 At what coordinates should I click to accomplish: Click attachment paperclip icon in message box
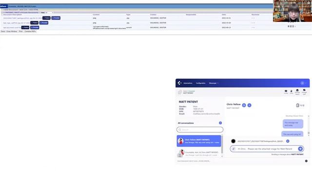[x=234, y=149]
